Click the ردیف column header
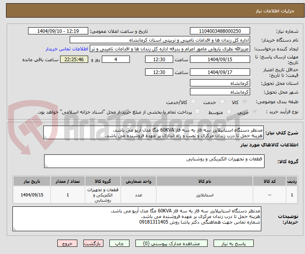 pos(292,181)
